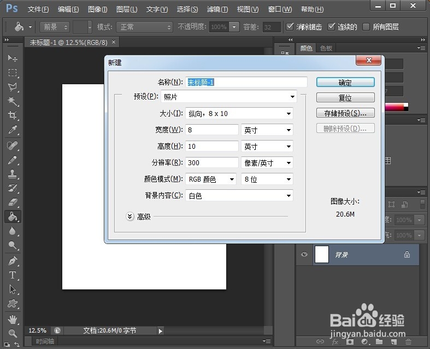Click the background layer thumbnail
The width and height of the screenshot is (430, 349).
pyautogui.click(x=321, y=254)
